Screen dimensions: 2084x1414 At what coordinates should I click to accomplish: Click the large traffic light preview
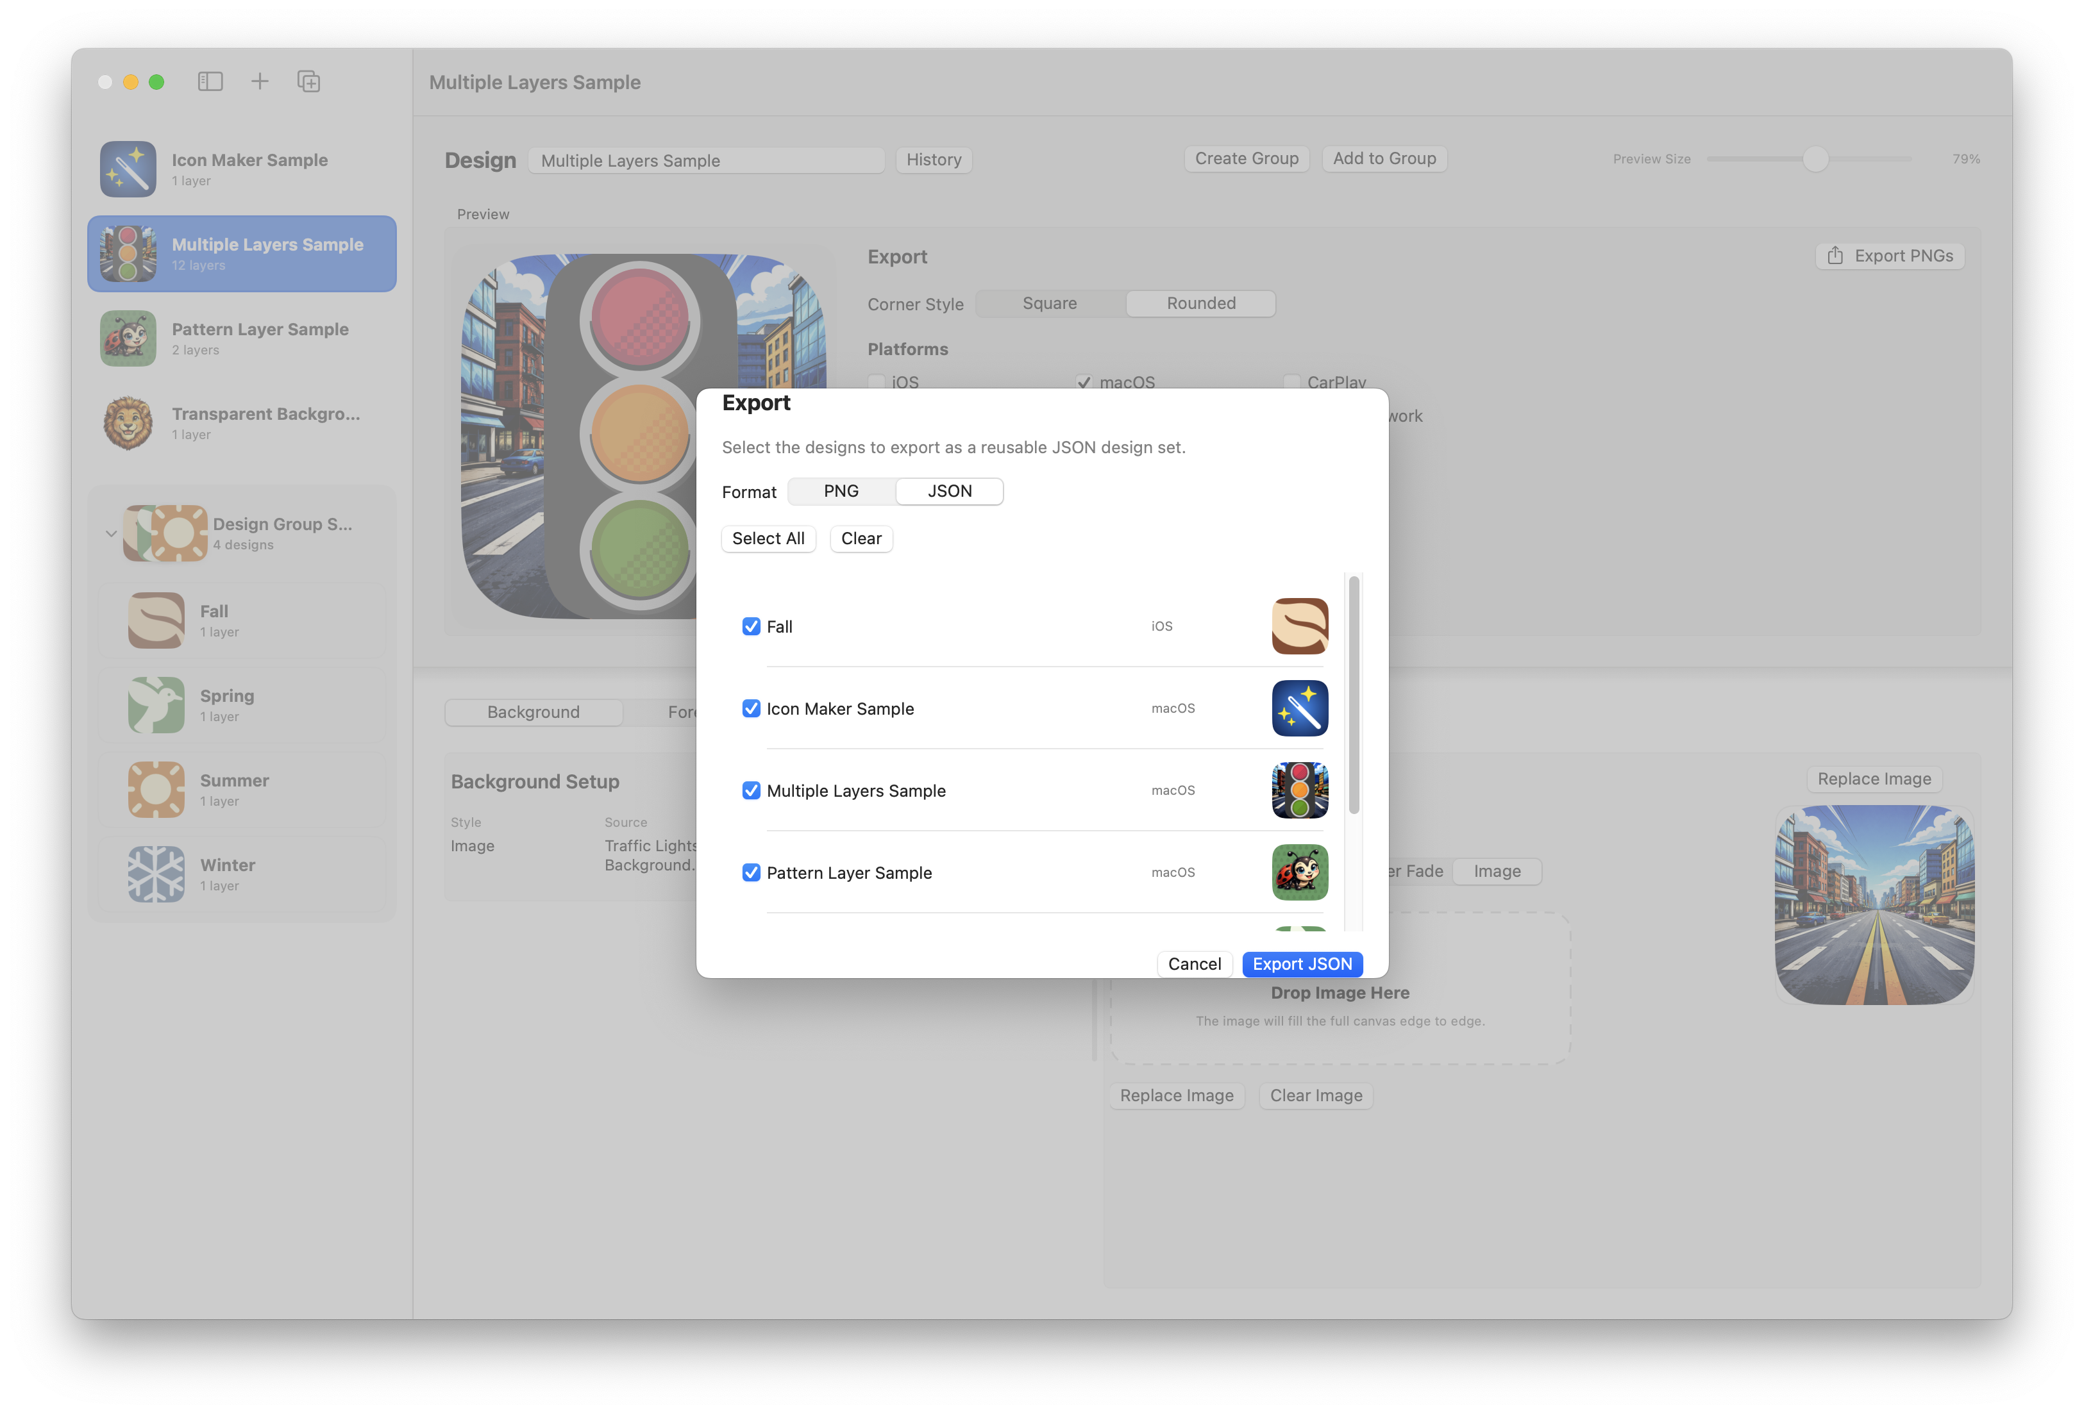click(x=643, y=437)
